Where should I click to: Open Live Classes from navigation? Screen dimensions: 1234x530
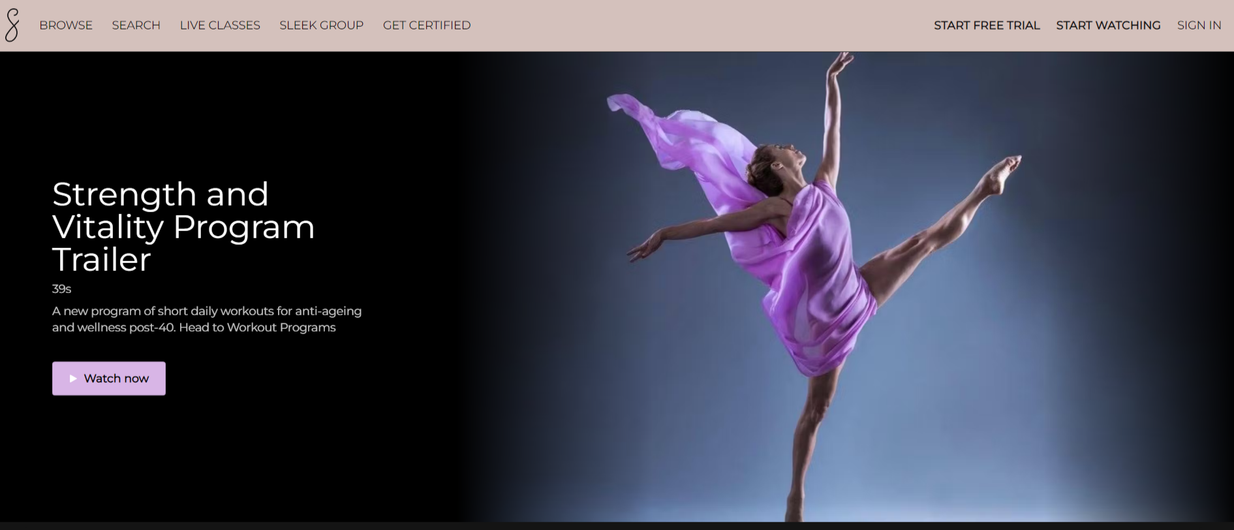[220, 25]
